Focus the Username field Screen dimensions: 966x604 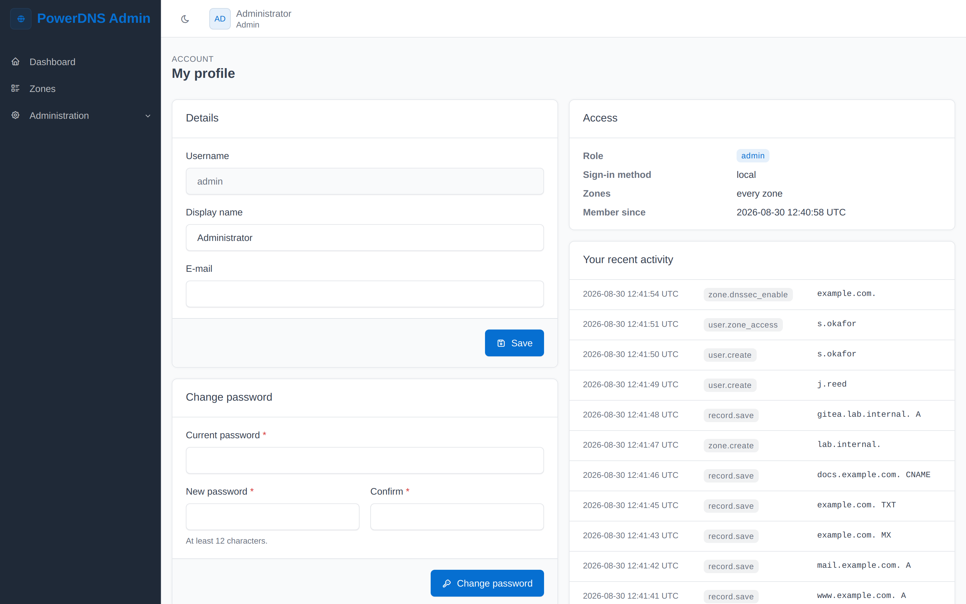(365, 181)
